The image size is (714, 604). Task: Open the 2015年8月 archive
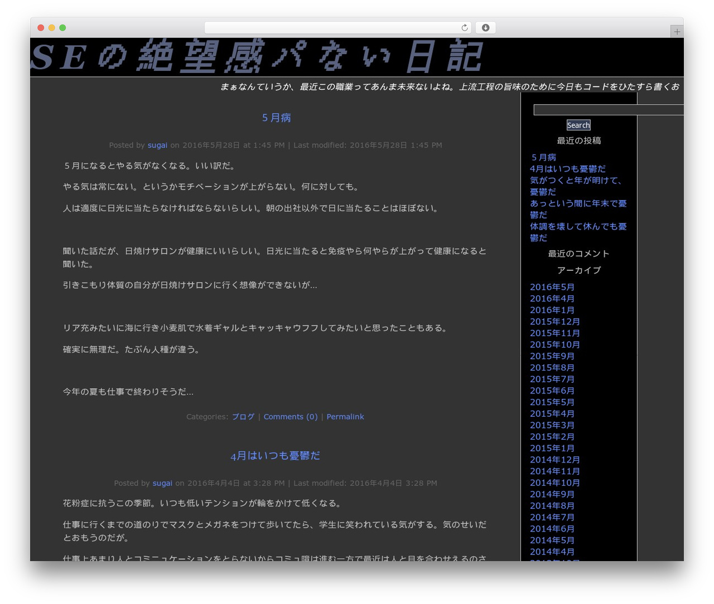pyautogui.click(x=552, y=368)
